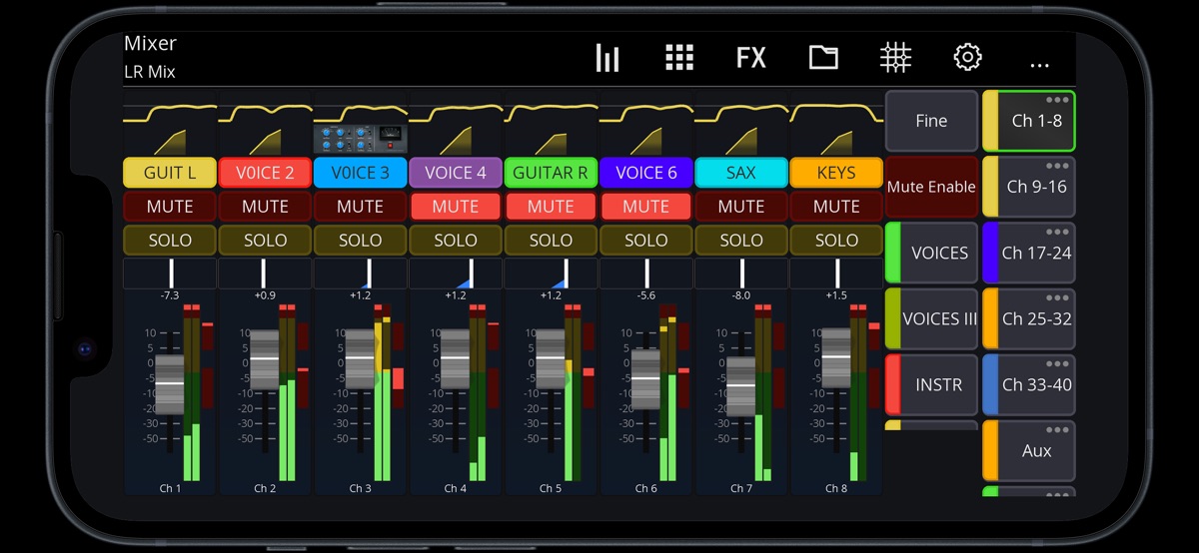1199x553 pixels.
Task: Open the compressor thumbnail on VOICE 3
Action: pyautogui.click(x=360, y=138)
